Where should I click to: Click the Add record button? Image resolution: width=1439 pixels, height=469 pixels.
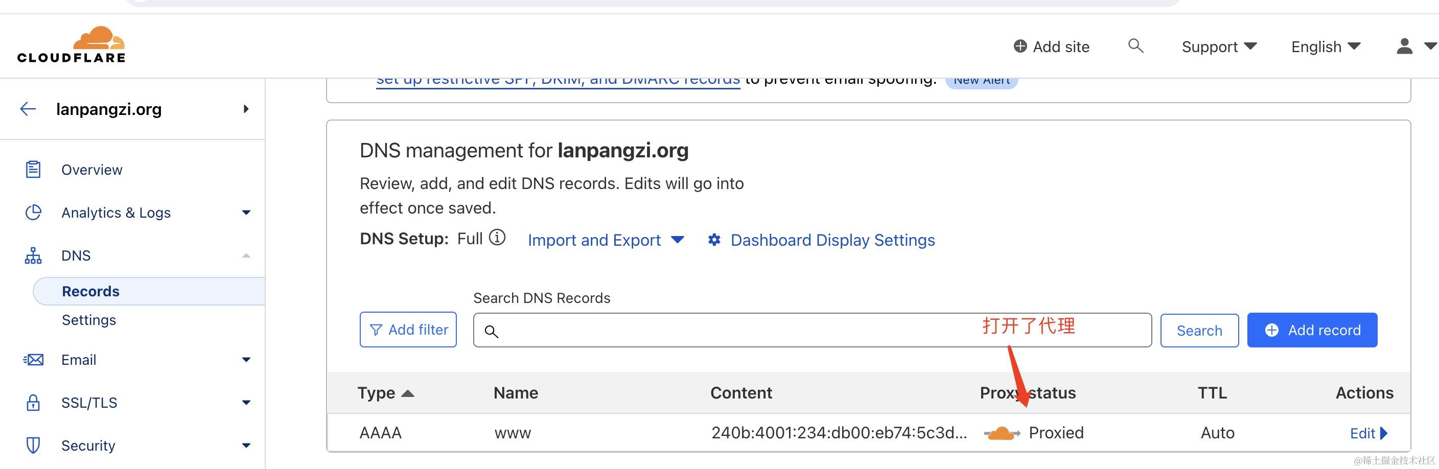(1312, 330)
